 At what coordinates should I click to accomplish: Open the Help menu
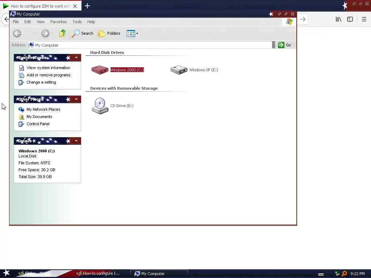[x=91, y=22]
